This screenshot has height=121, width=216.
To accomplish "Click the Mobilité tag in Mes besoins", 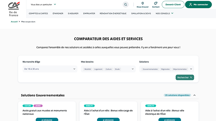I will click(88, 69).
